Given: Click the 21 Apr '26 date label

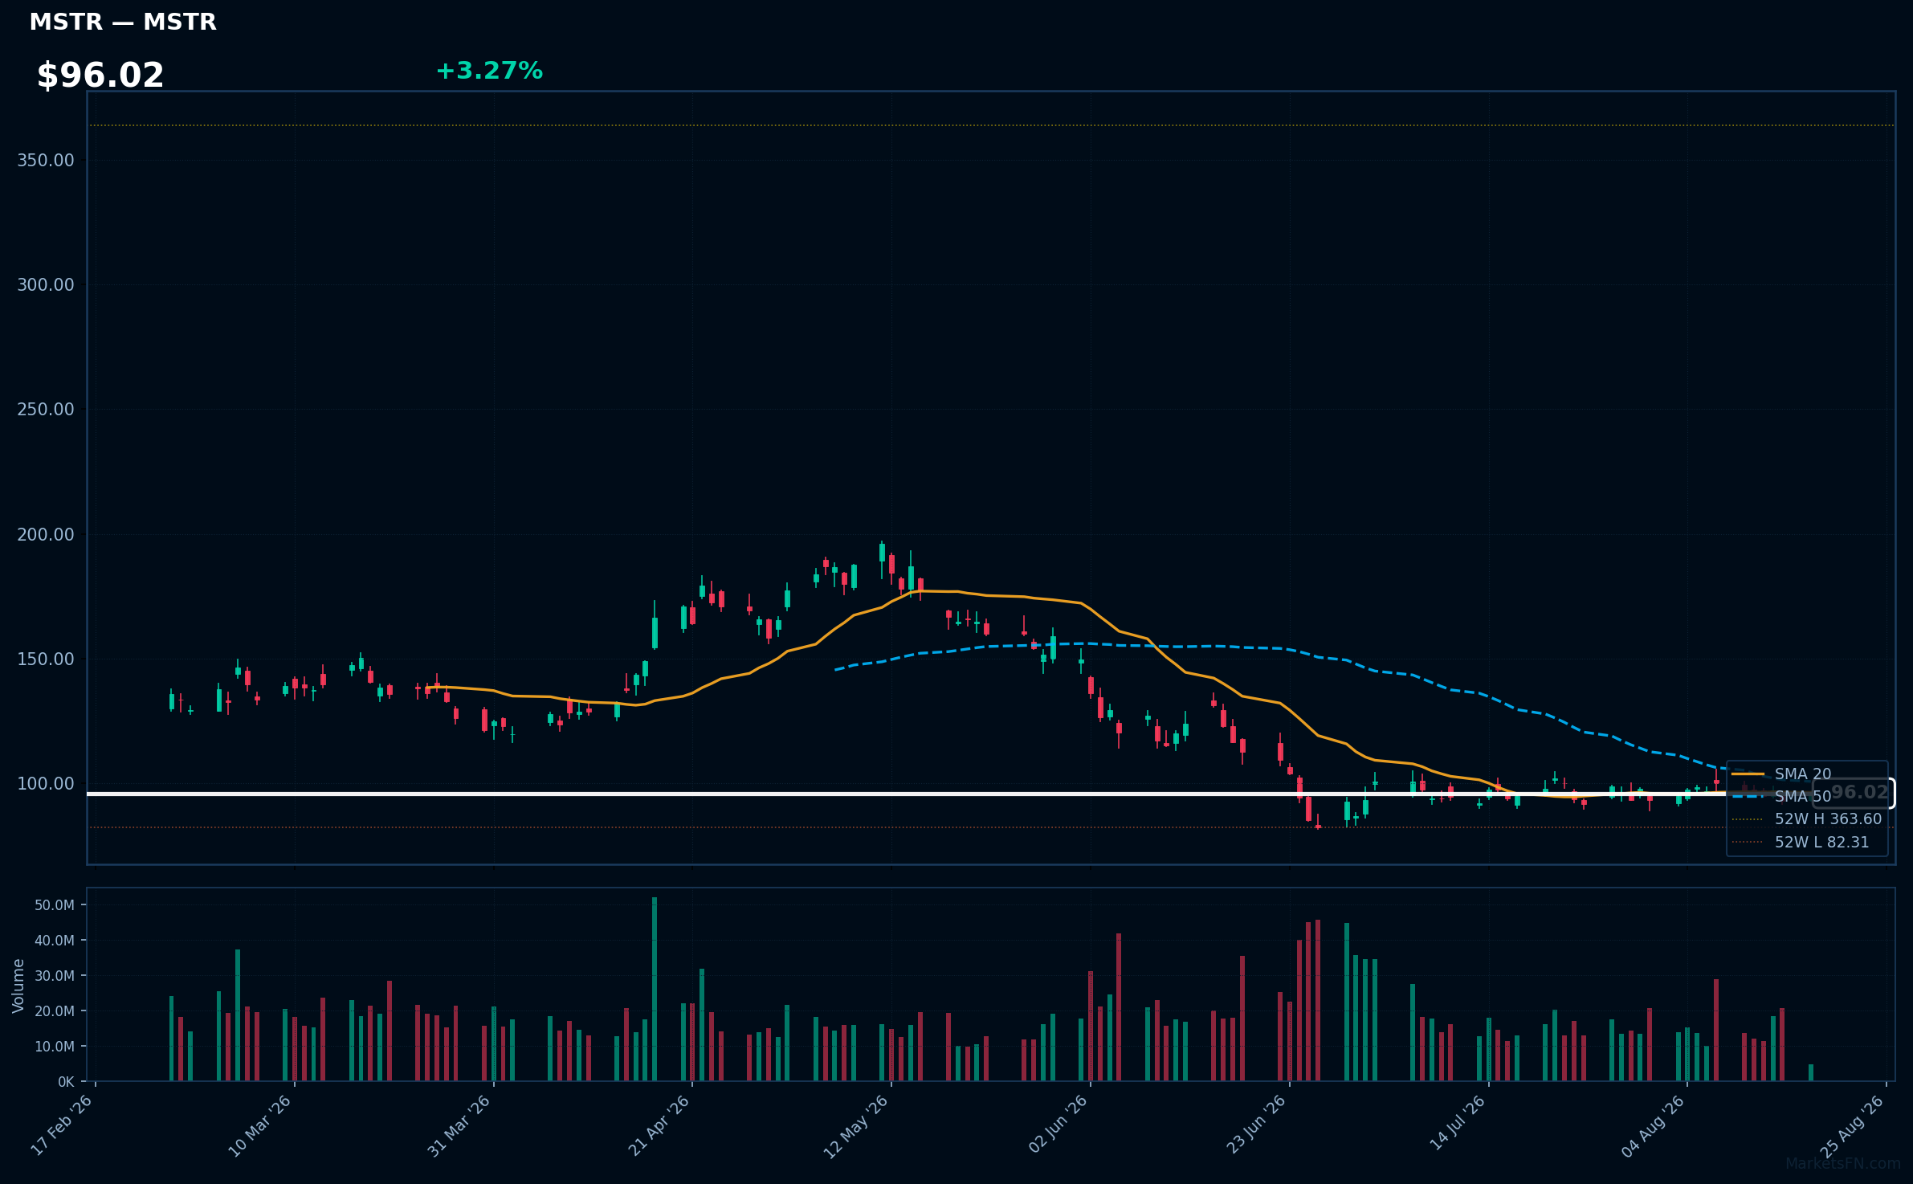Looking at the screenshot, I should pyautogui.click(x=659, y=1125).
